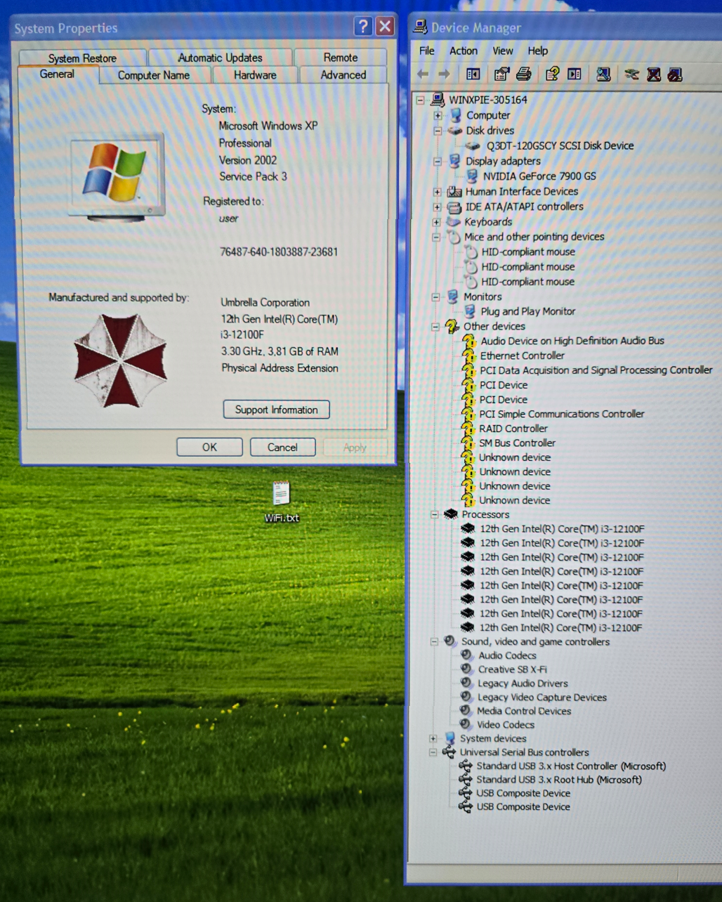
Task: Click the Uninstall device toolbar icon
Action: click(654, 74)
